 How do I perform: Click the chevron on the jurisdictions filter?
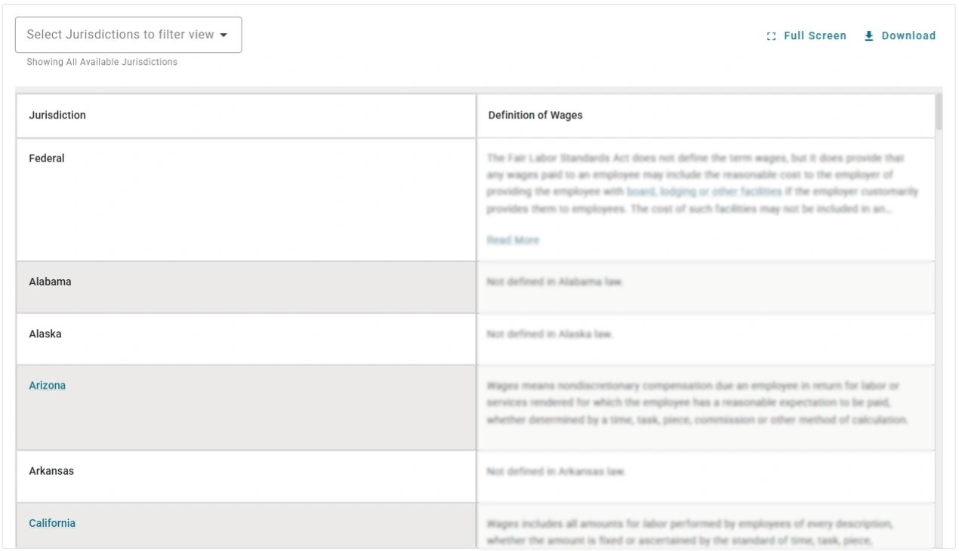click(x=224, y=35)
